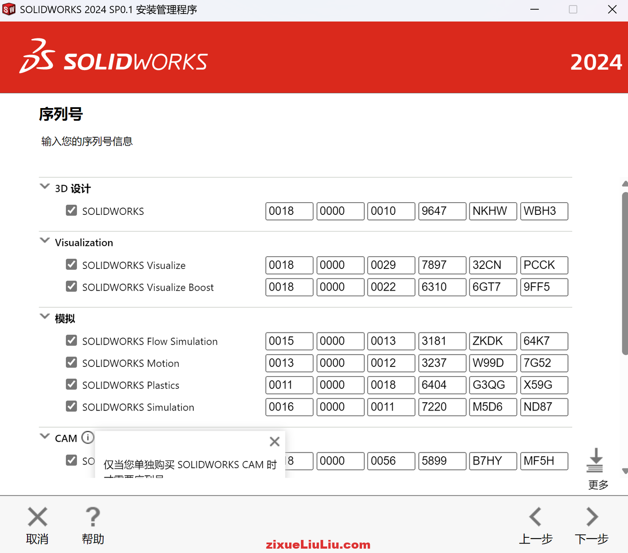Uncheck the SOLIDWORKS checkbox
628x553 pixels.
pyautogui.click(x=71, y=210)
